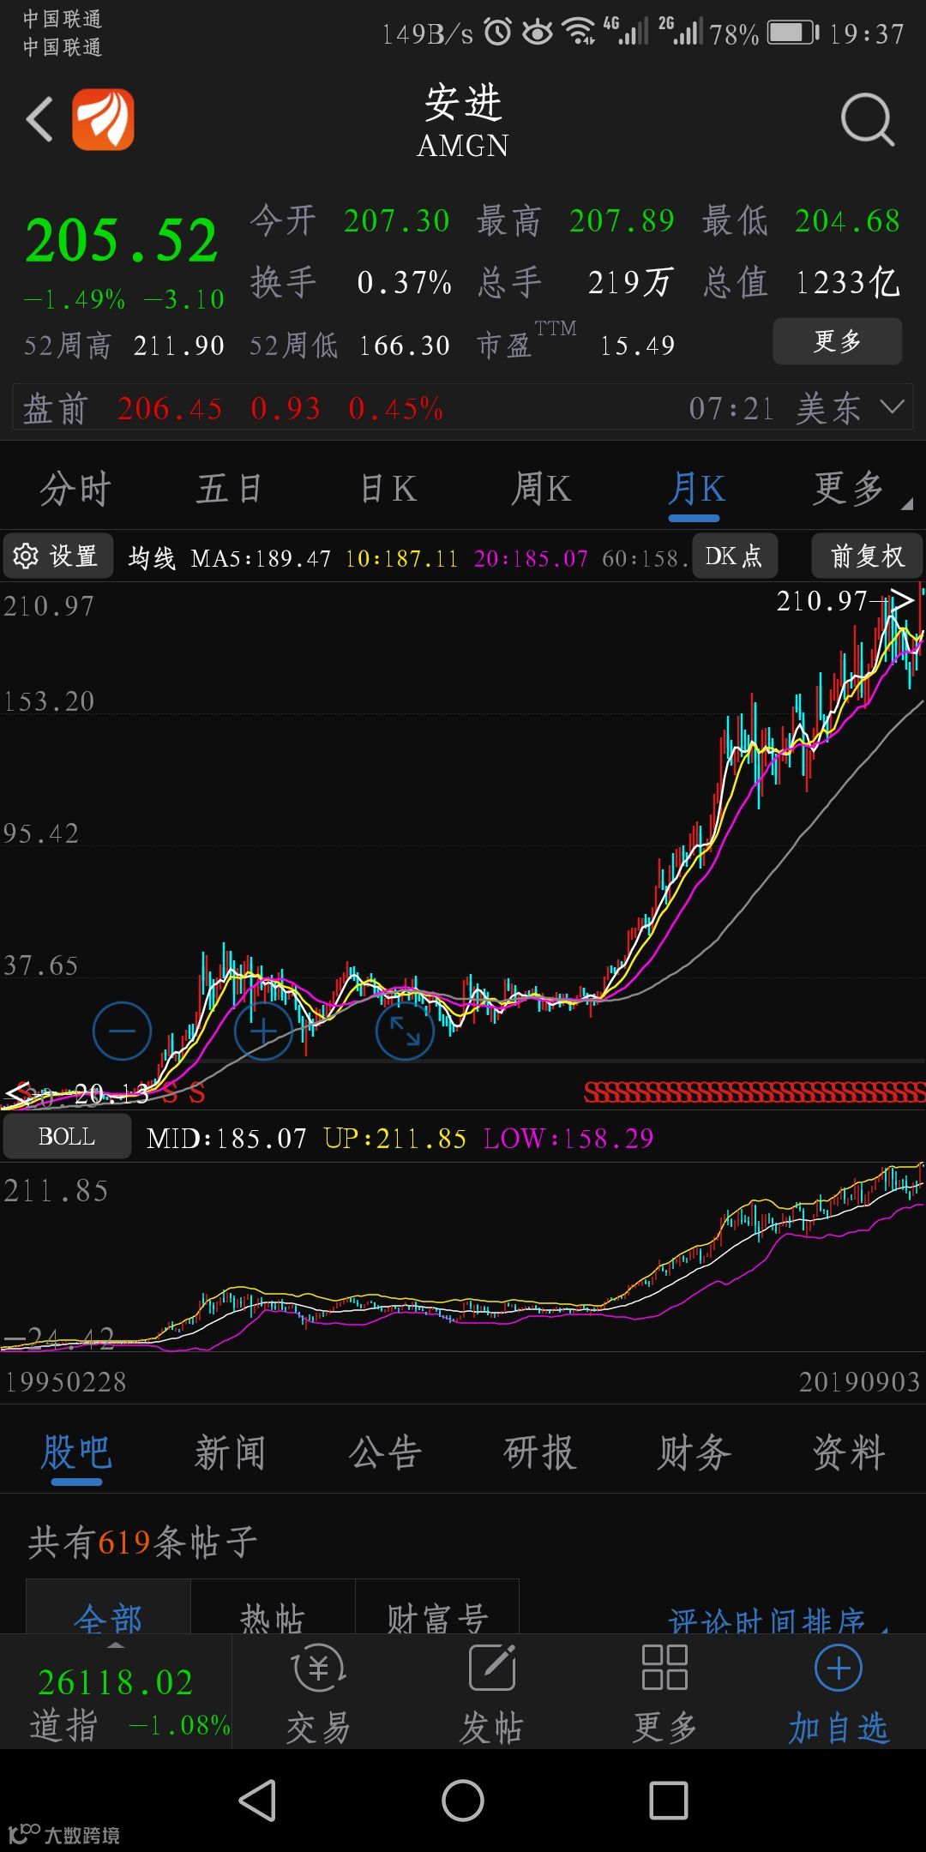Go back using the left arrow

tap(39, 118)
